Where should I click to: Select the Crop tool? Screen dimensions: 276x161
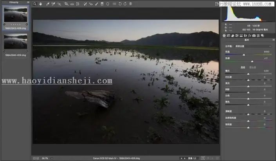(x=66, y=4)
